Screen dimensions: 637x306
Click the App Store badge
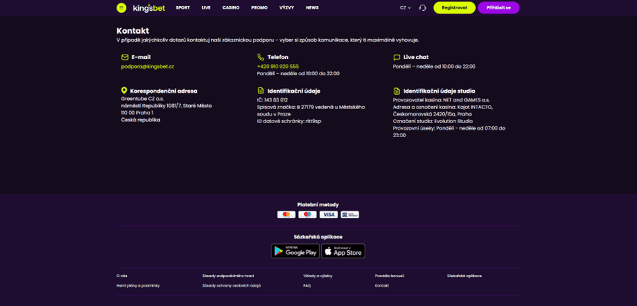(x=343, y=251)
